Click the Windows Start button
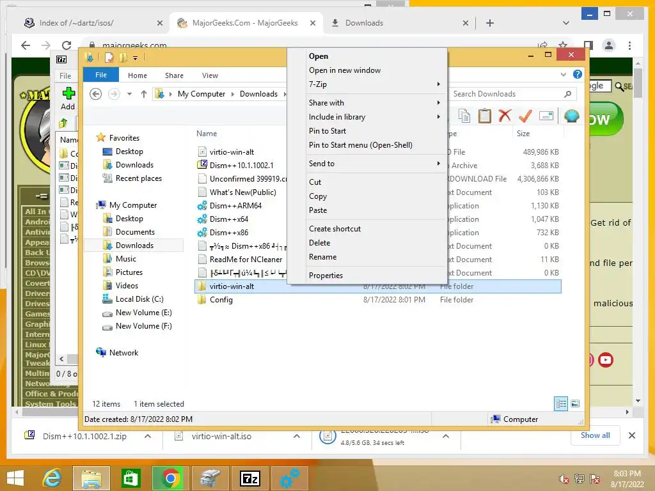The width and height of the screenshot is (655, 491). 15,478
